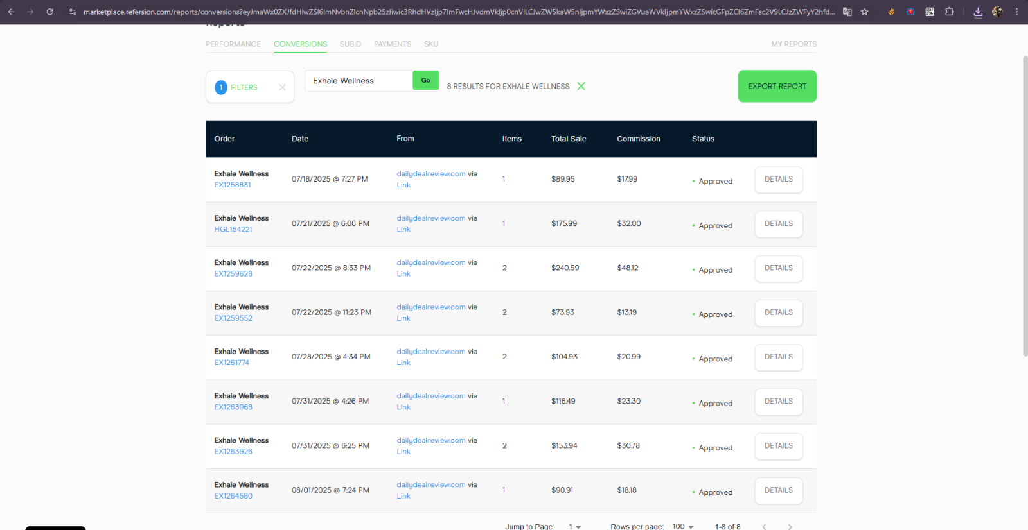1028x530 pixels.
Task: Open the Payments tab
Action: pos(393,44)
